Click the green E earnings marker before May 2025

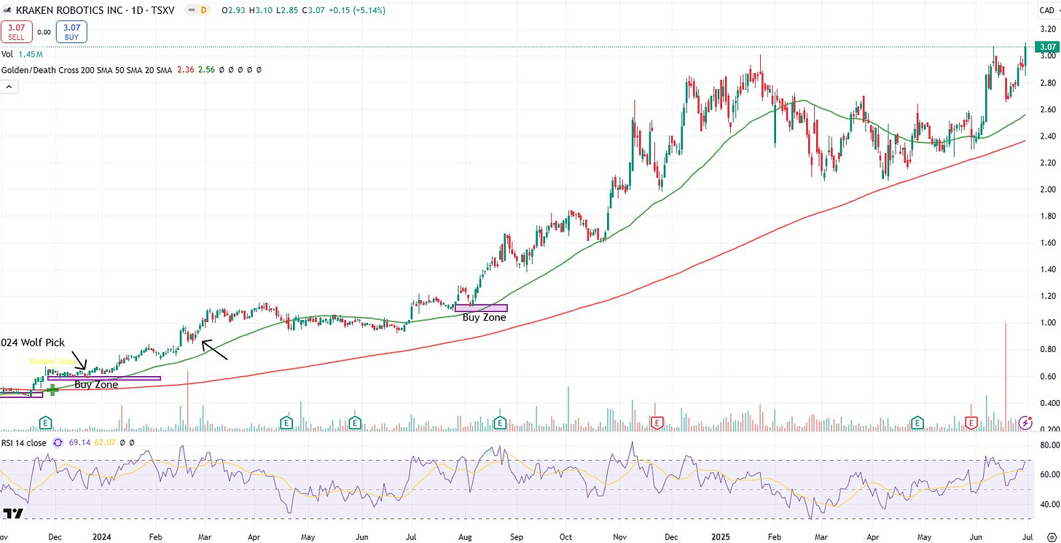click(x=917, y=422)
